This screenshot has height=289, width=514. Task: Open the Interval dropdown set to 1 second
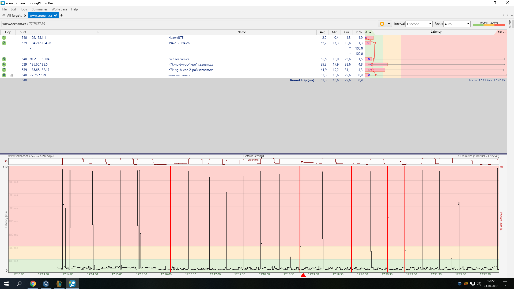pos(419,24)
